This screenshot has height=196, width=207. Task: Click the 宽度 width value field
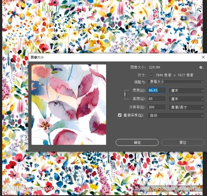tap(157, 90)
